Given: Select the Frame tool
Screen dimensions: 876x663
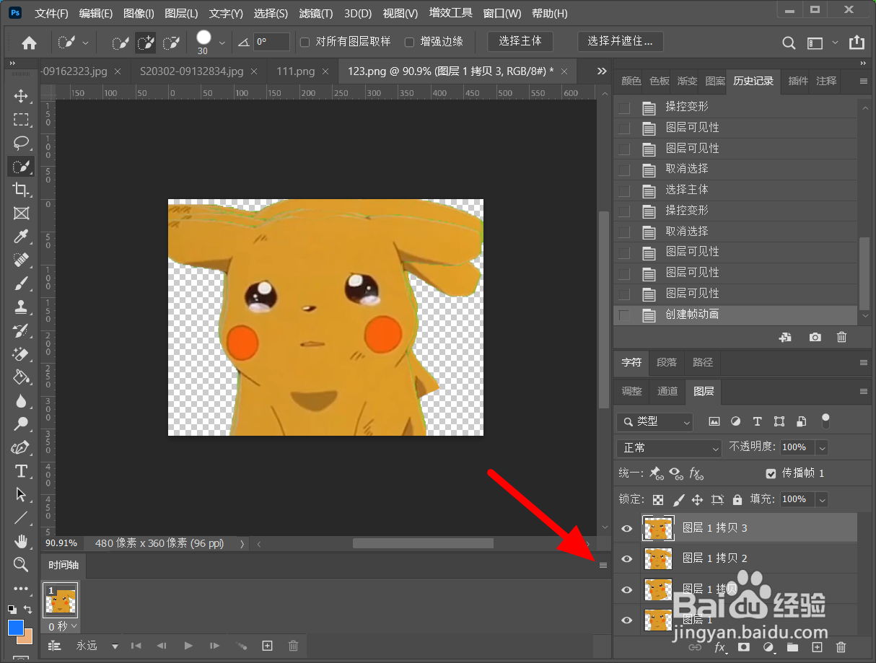Looking at the screenshot, I should [21, 213].
